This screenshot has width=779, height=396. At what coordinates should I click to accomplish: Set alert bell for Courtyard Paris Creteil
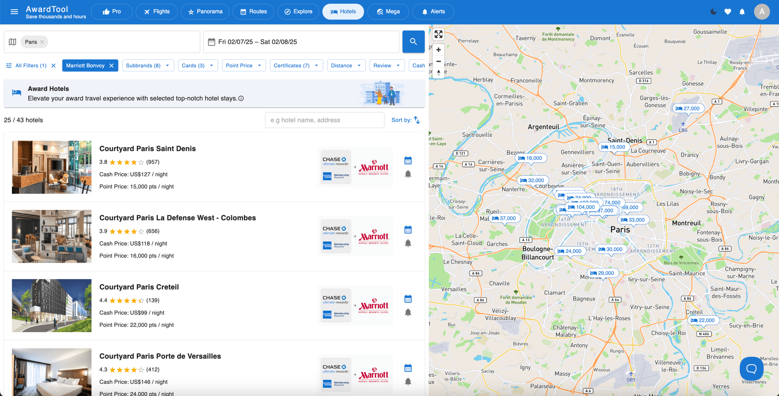(x=408, y=312)
